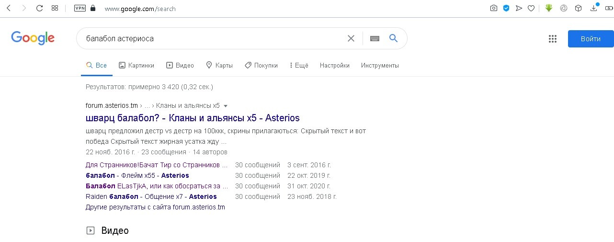Expand the forum.asterios.tm result dropdown arrow
Viewport: 614px width, 242px height.
(226, 106)
